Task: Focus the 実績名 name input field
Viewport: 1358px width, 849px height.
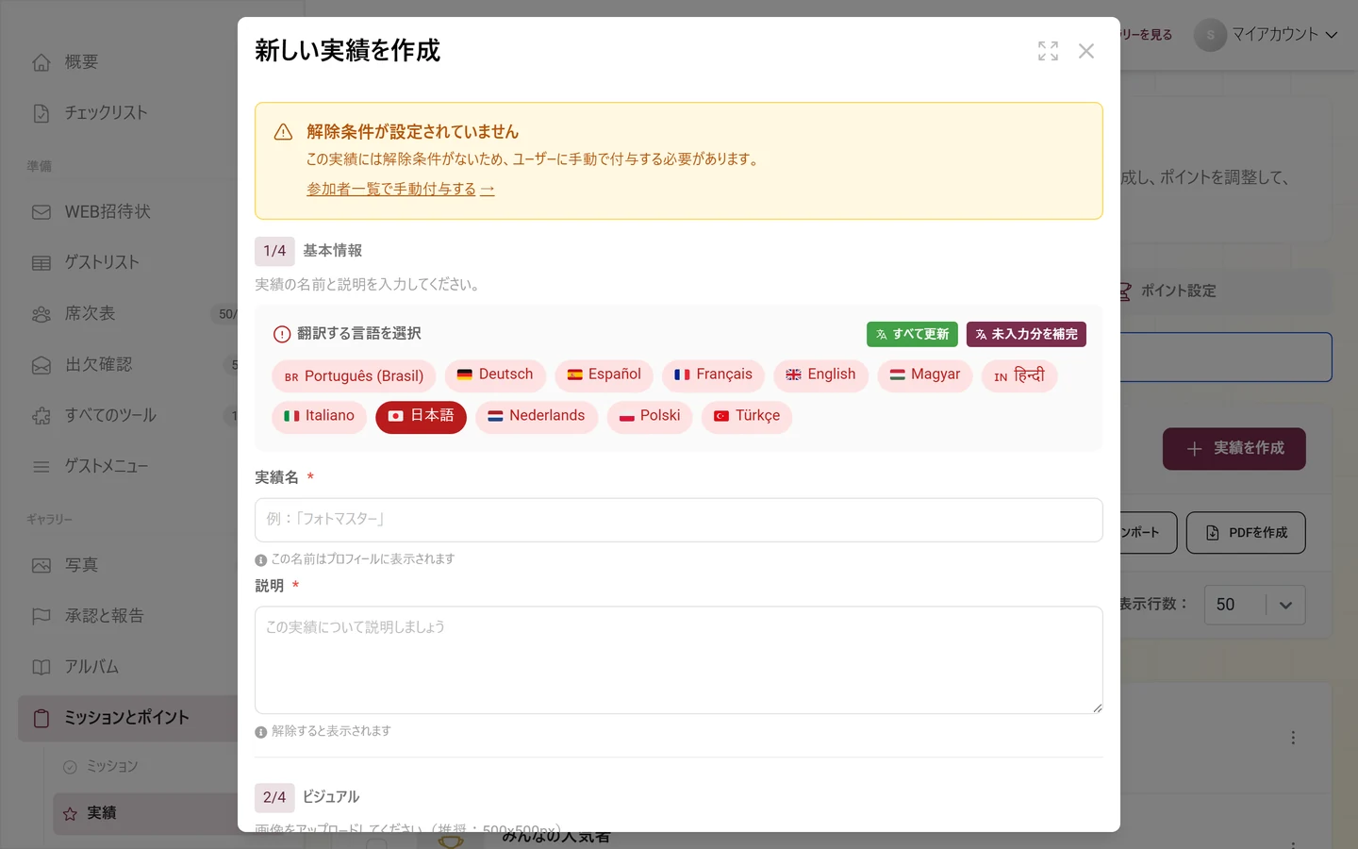Action: point(679,520)
